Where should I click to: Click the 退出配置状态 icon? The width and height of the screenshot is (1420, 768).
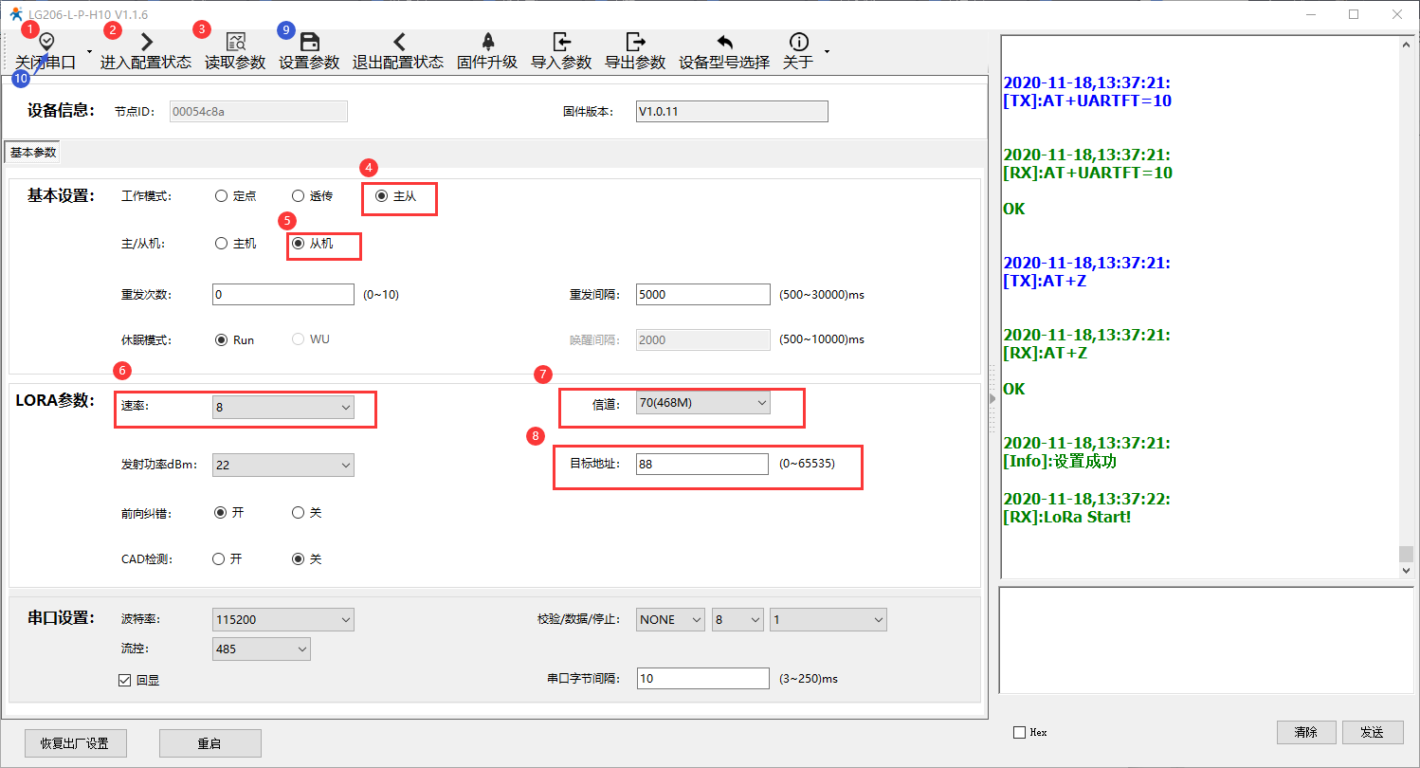point(398,43)
